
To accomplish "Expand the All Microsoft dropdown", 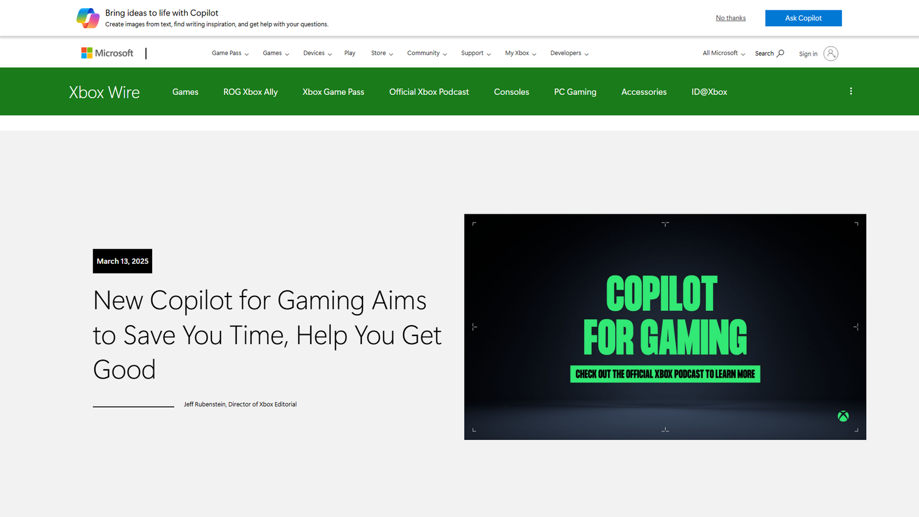I will tap(723, 53).
